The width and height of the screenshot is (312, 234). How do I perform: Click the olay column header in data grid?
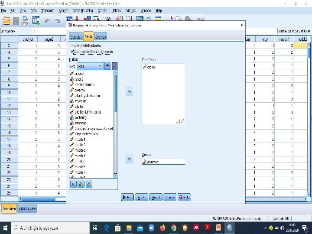pos(265,39)
